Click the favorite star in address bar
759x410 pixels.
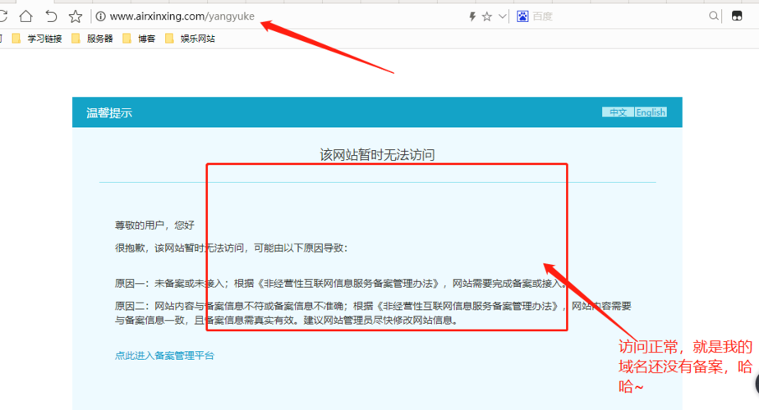[x=487, y=17]
